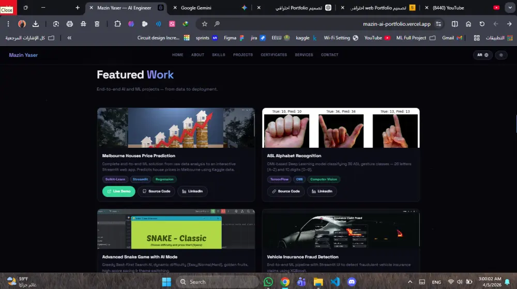Open the Melbourne houses price chart thumbnail

coord(176,128)
